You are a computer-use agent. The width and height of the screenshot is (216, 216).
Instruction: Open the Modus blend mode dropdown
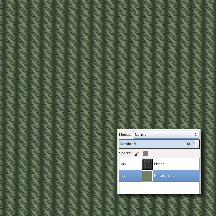pos(164,135)
